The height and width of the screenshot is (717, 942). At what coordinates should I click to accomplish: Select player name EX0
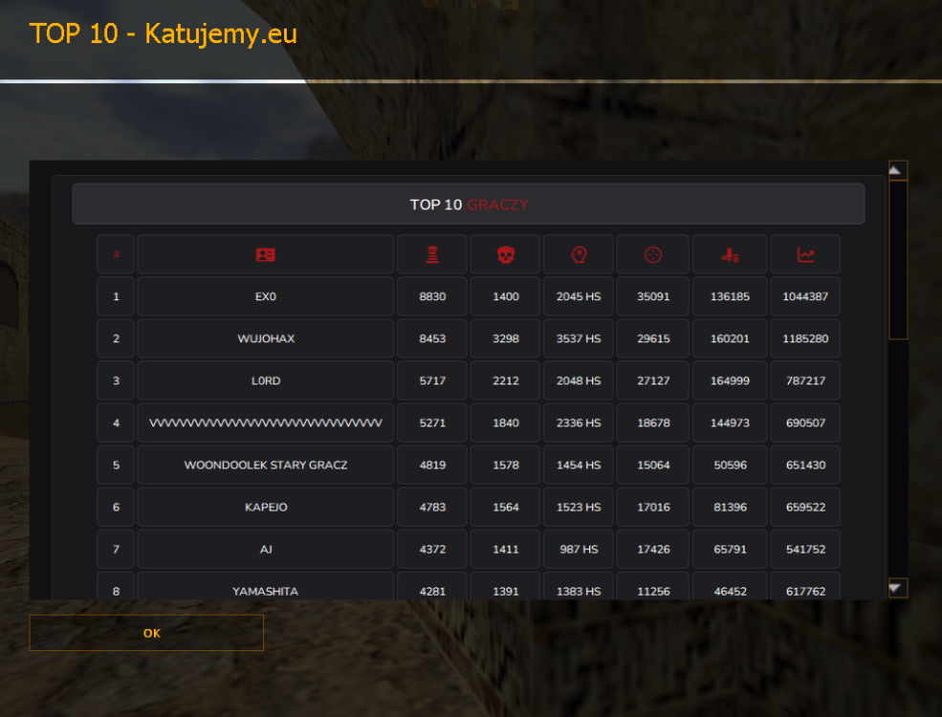click(x=266, y=296)
